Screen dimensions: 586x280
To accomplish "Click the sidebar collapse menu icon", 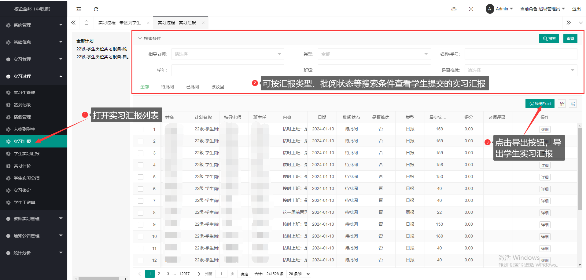I will [79, 9].
